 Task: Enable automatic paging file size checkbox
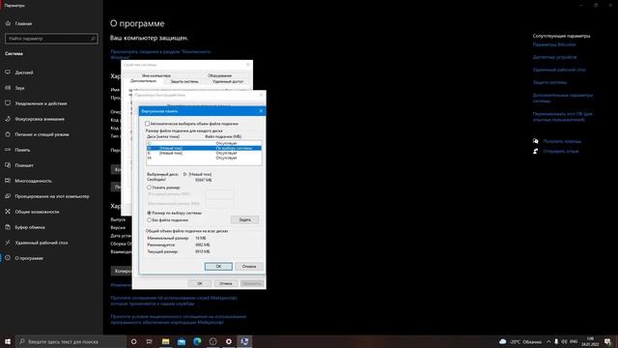click(x=148, y=124)
